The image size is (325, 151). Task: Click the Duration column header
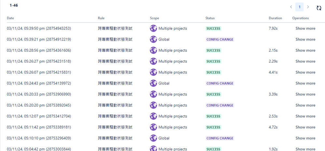point(275,18)
